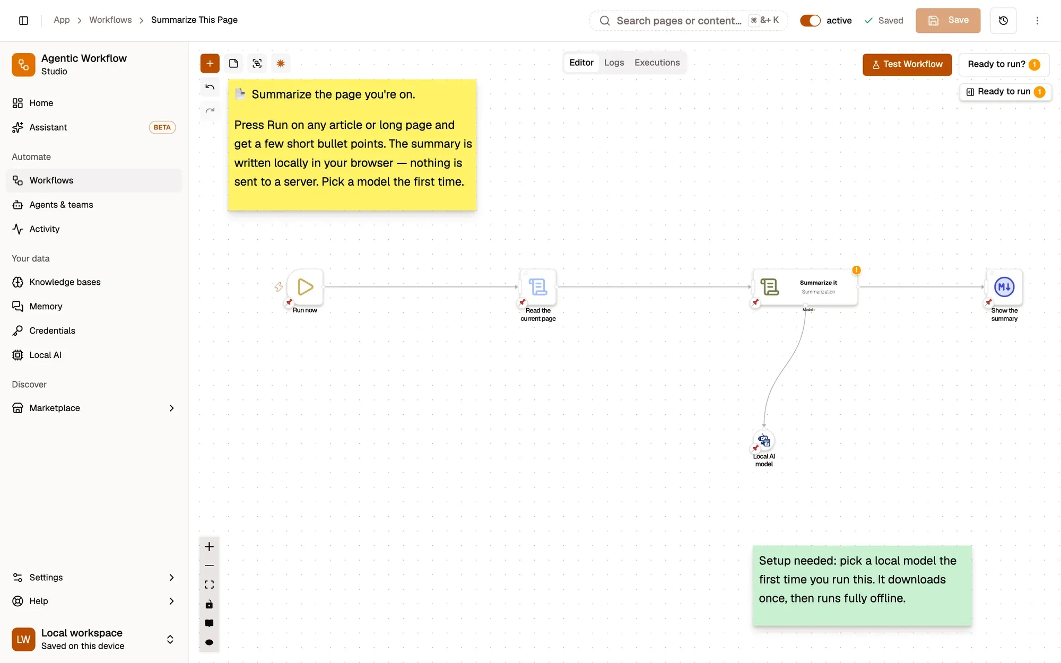
Task: Add a sticky note to canvas
Action: tap(233, 64)
